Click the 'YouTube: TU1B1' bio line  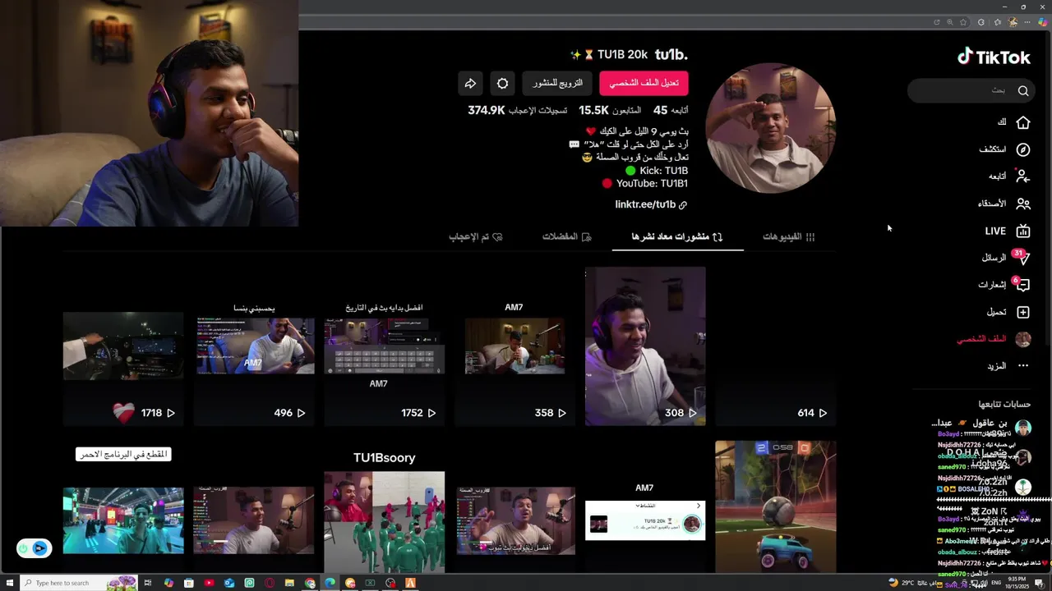point(645,184)
